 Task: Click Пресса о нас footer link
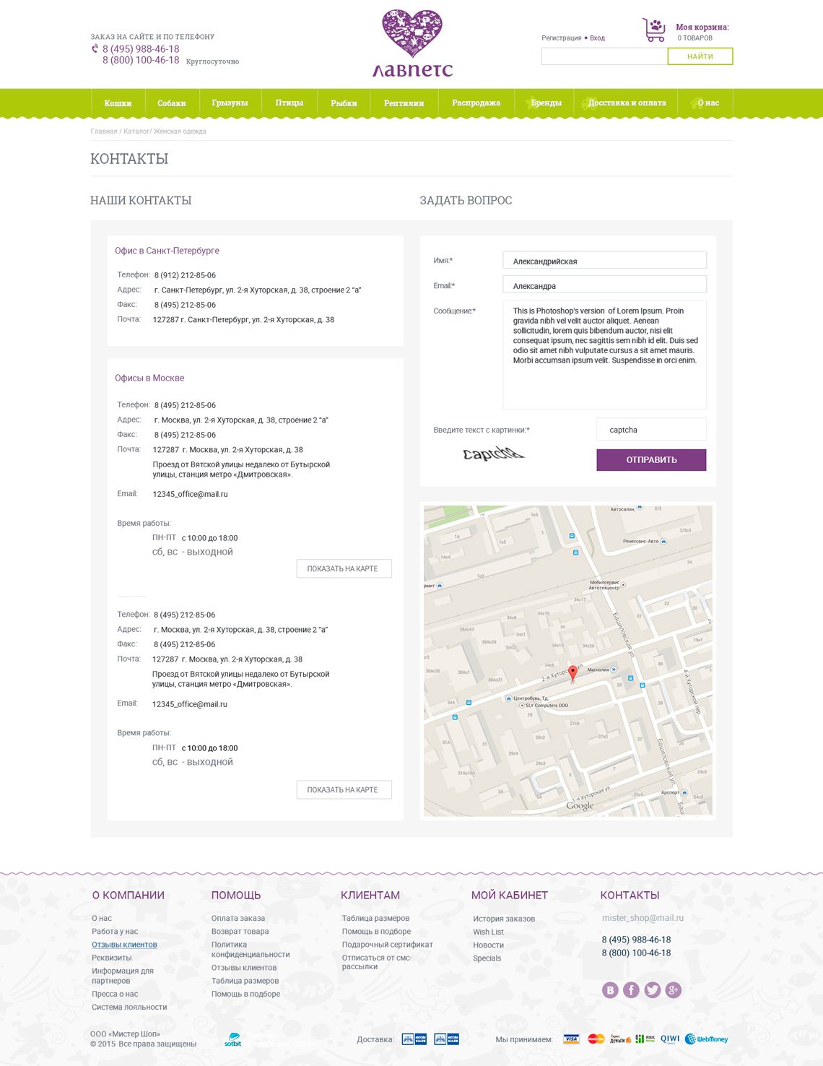coord(115,994)
